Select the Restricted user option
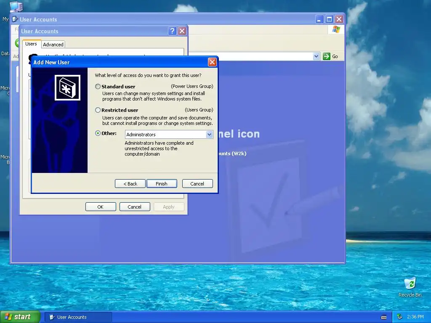The image size is (431, 323). [98, 110]
